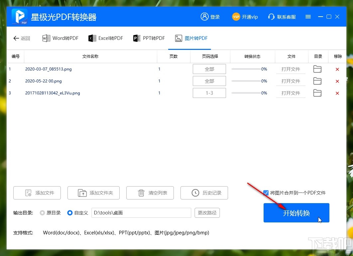
Task: Click the clock icon on 历史记录
Action: 195,193
